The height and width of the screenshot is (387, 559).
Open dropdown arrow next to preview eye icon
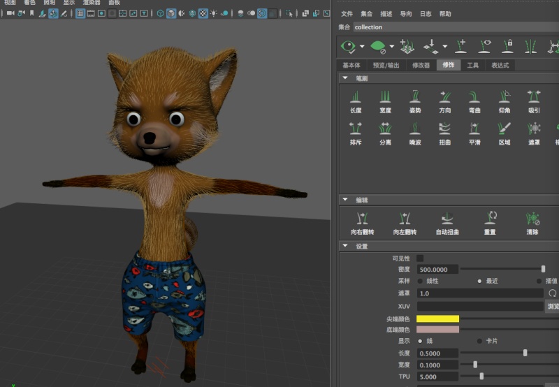(x=362, y=46)
